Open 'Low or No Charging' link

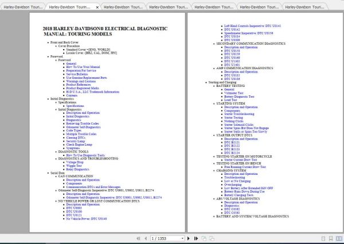[x=237, y=181]
